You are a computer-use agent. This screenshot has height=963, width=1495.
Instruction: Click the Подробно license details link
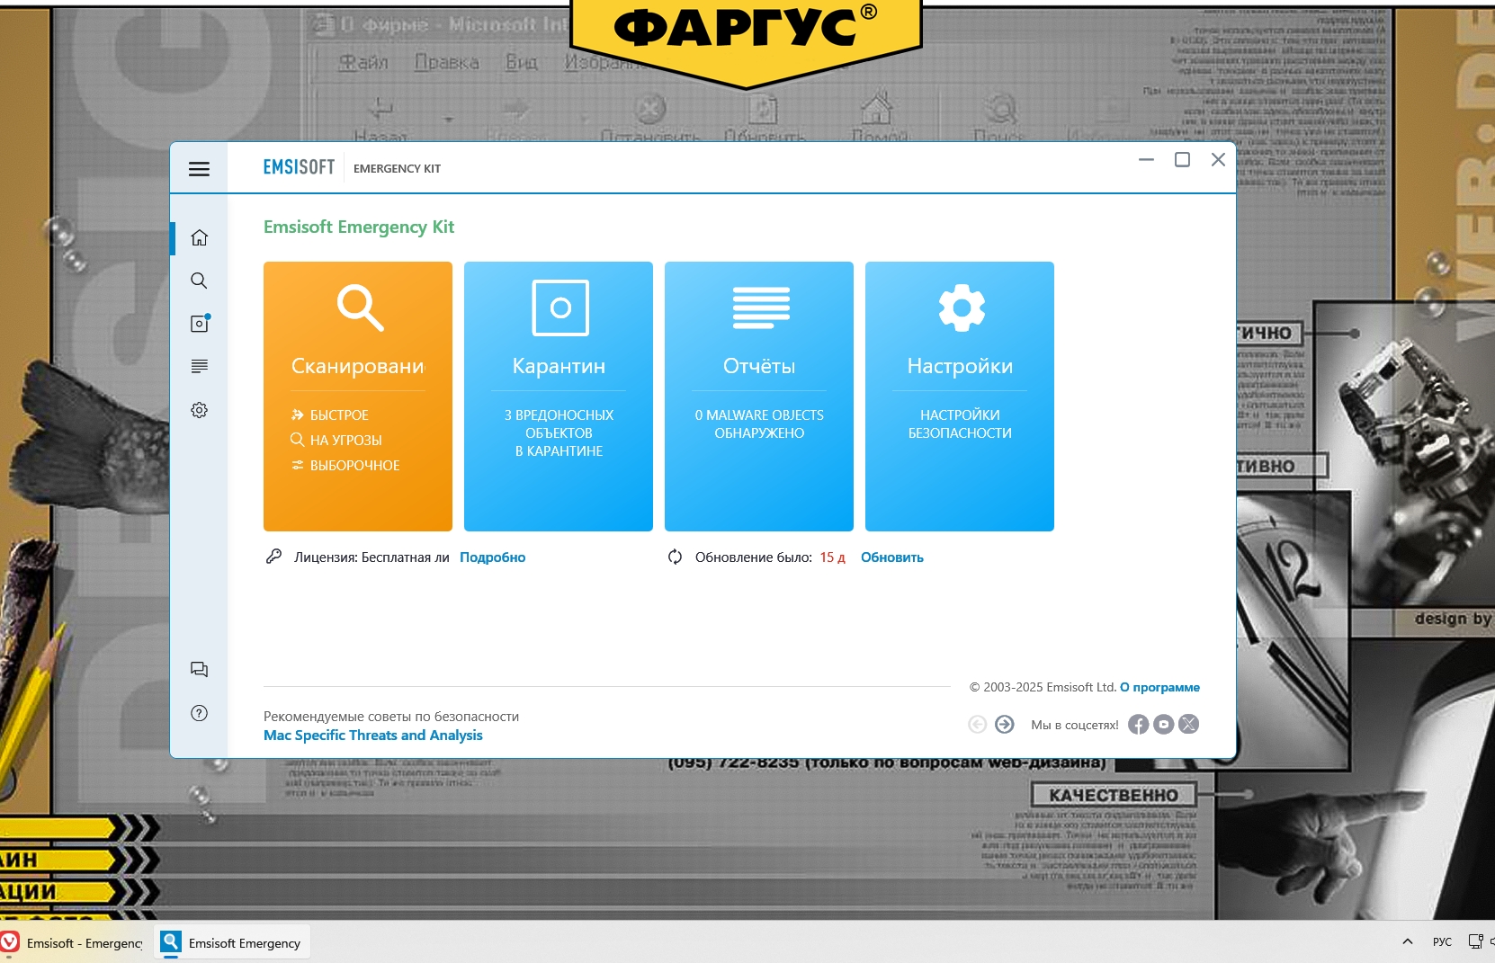493,557
